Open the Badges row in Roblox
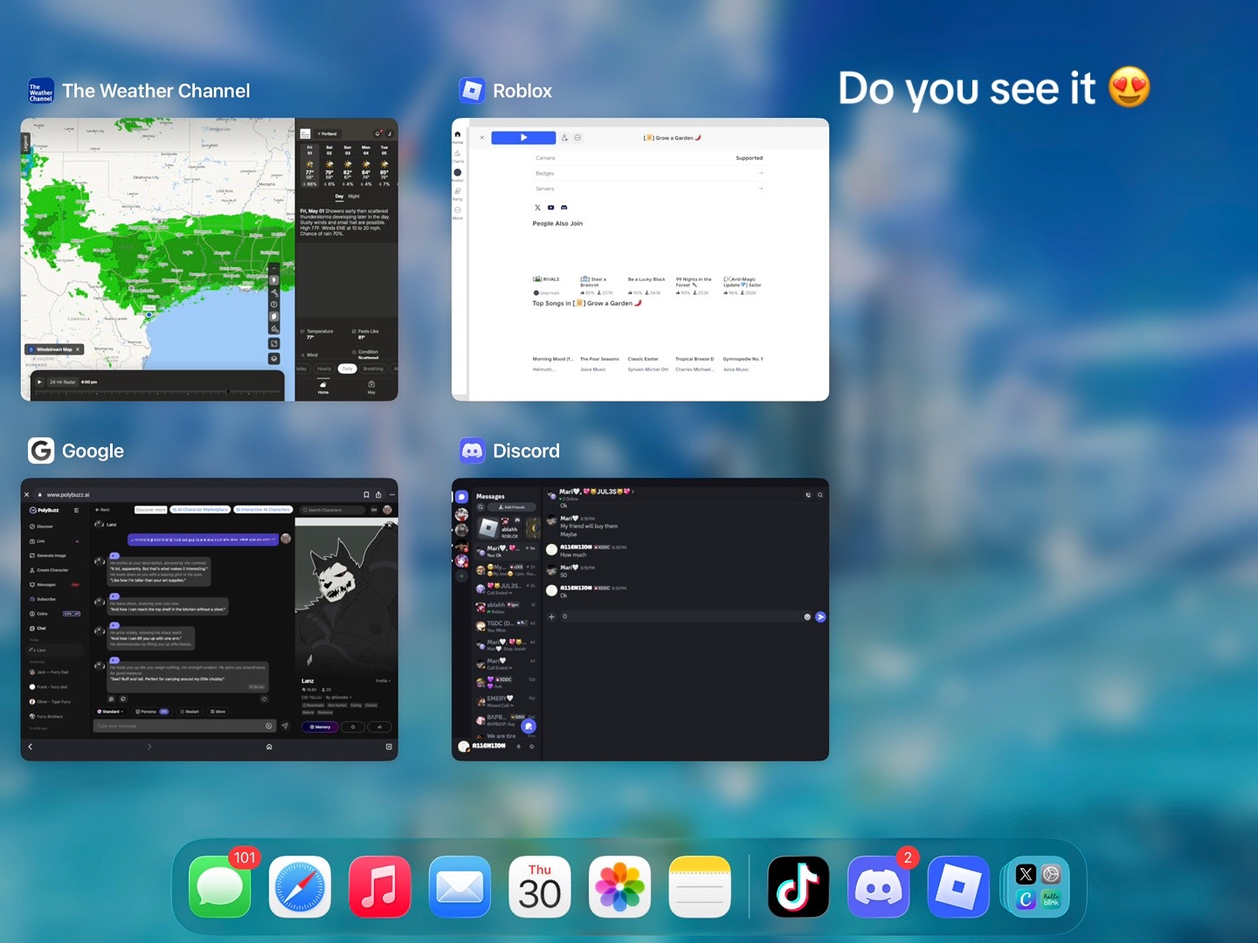1258x943 pixels. (649, 174)
